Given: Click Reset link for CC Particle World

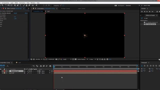Looking at the screenshot, I should (x=15, y=13).
